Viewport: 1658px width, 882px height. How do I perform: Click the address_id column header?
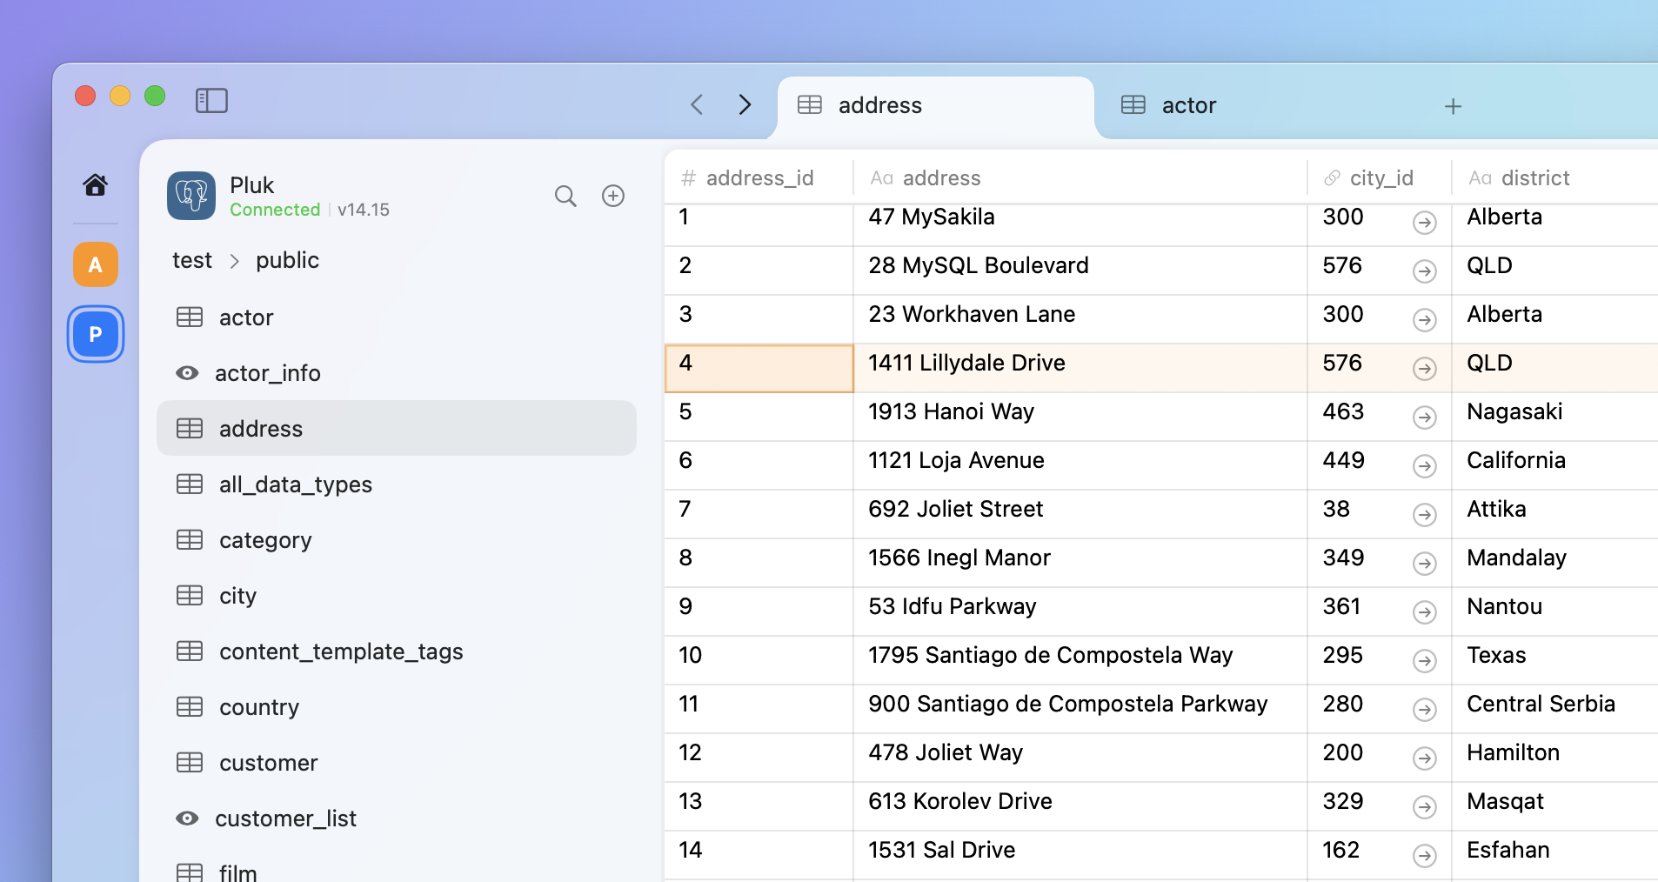tap(759, 177)
